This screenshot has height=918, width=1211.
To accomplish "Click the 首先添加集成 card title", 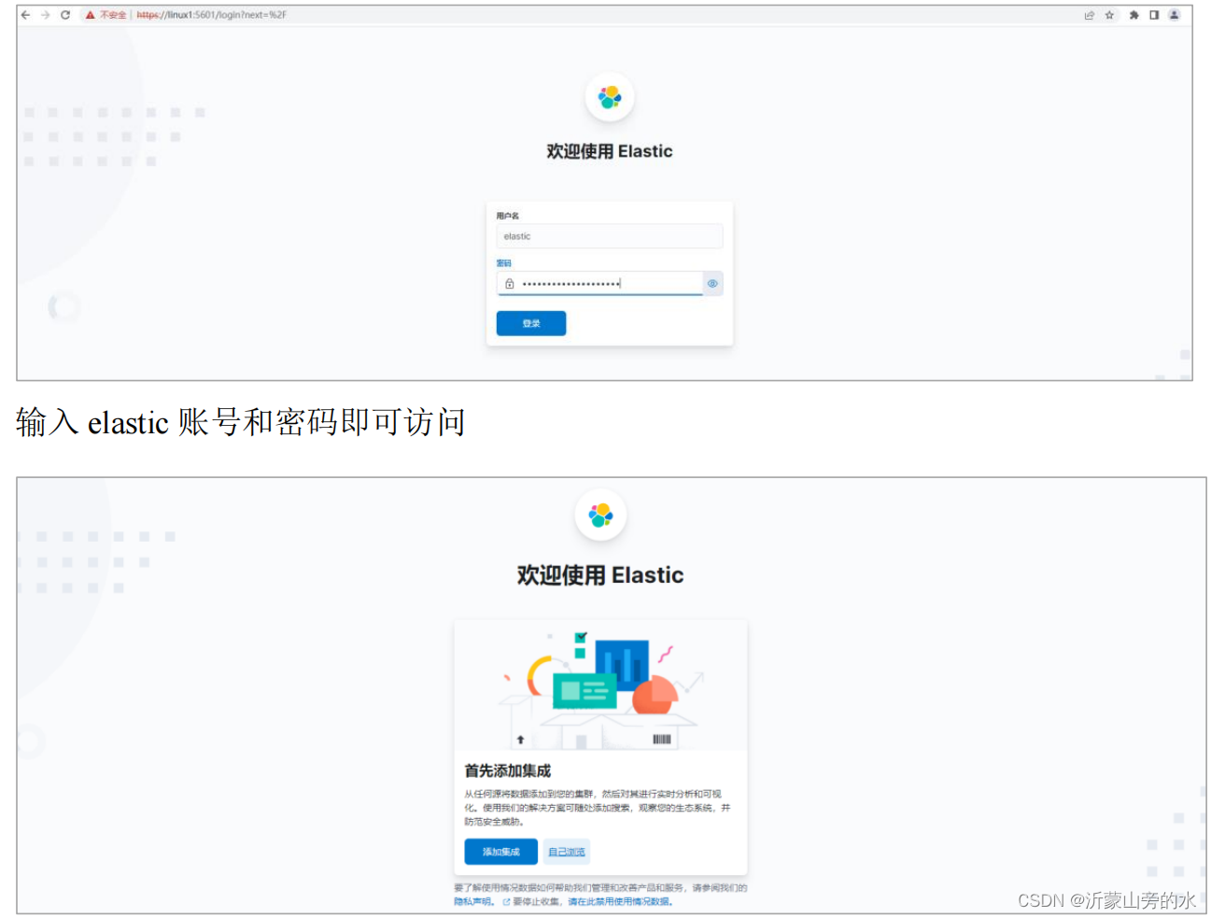I will (508, 770).
